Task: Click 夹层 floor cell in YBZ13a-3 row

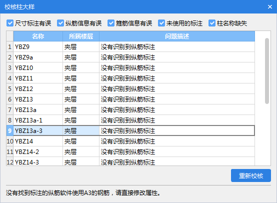Action: [x=81, y=130]
